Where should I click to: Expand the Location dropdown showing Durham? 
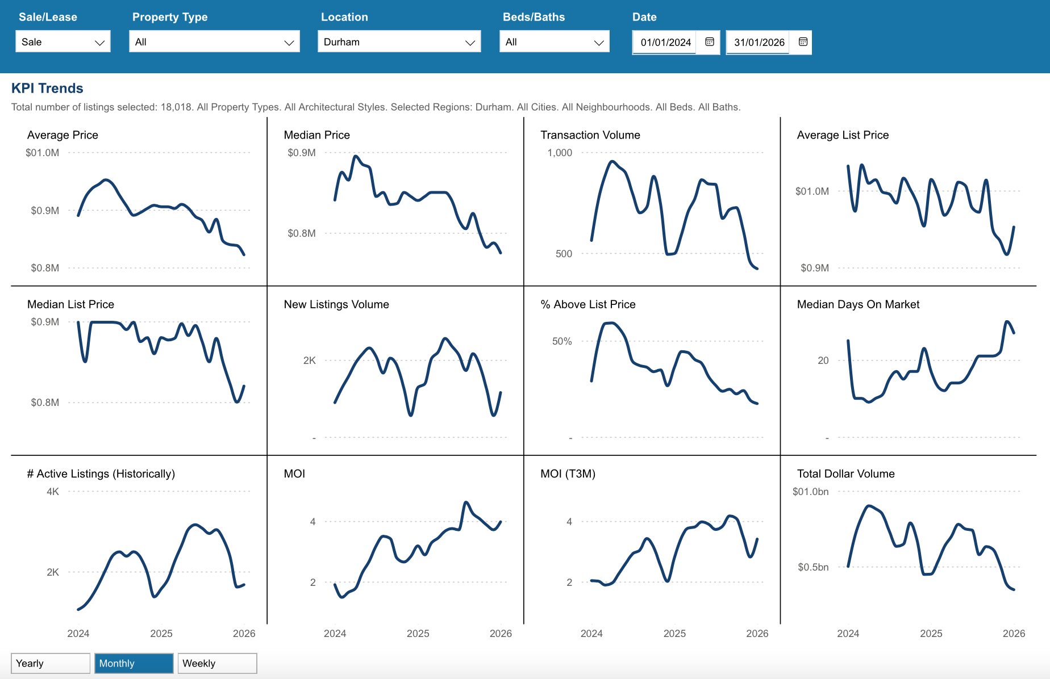tap(399, 42)
